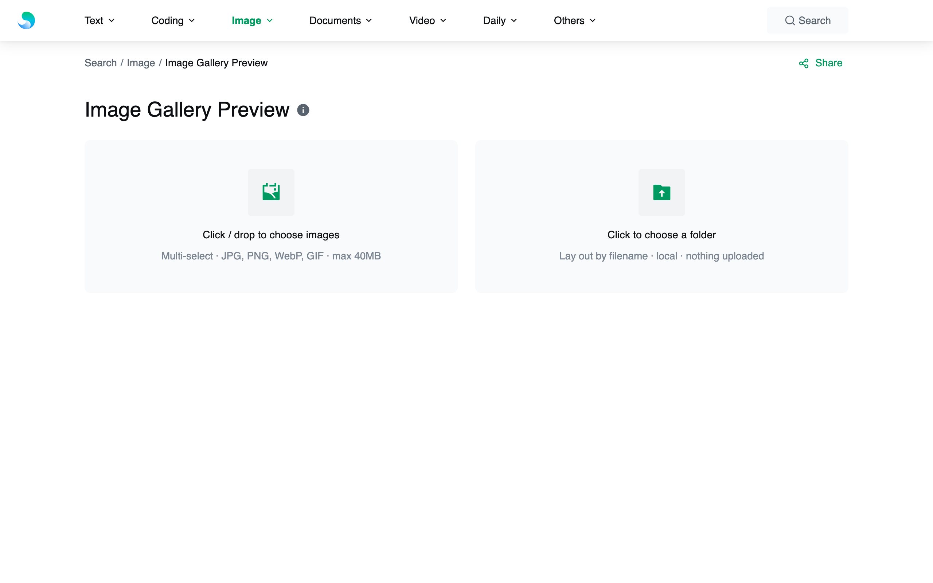Open the Image menu
Viewport: 933px width, 583px height.
(x=252, y=20)
